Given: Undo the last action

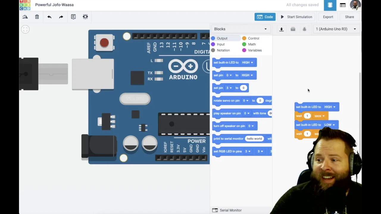Looking at the screenshot, I should (49, 17).
